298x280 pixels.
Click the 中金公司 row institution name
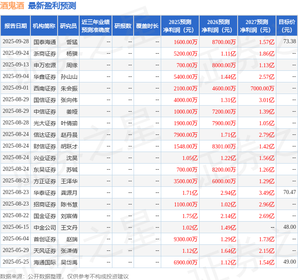point(45,228)
